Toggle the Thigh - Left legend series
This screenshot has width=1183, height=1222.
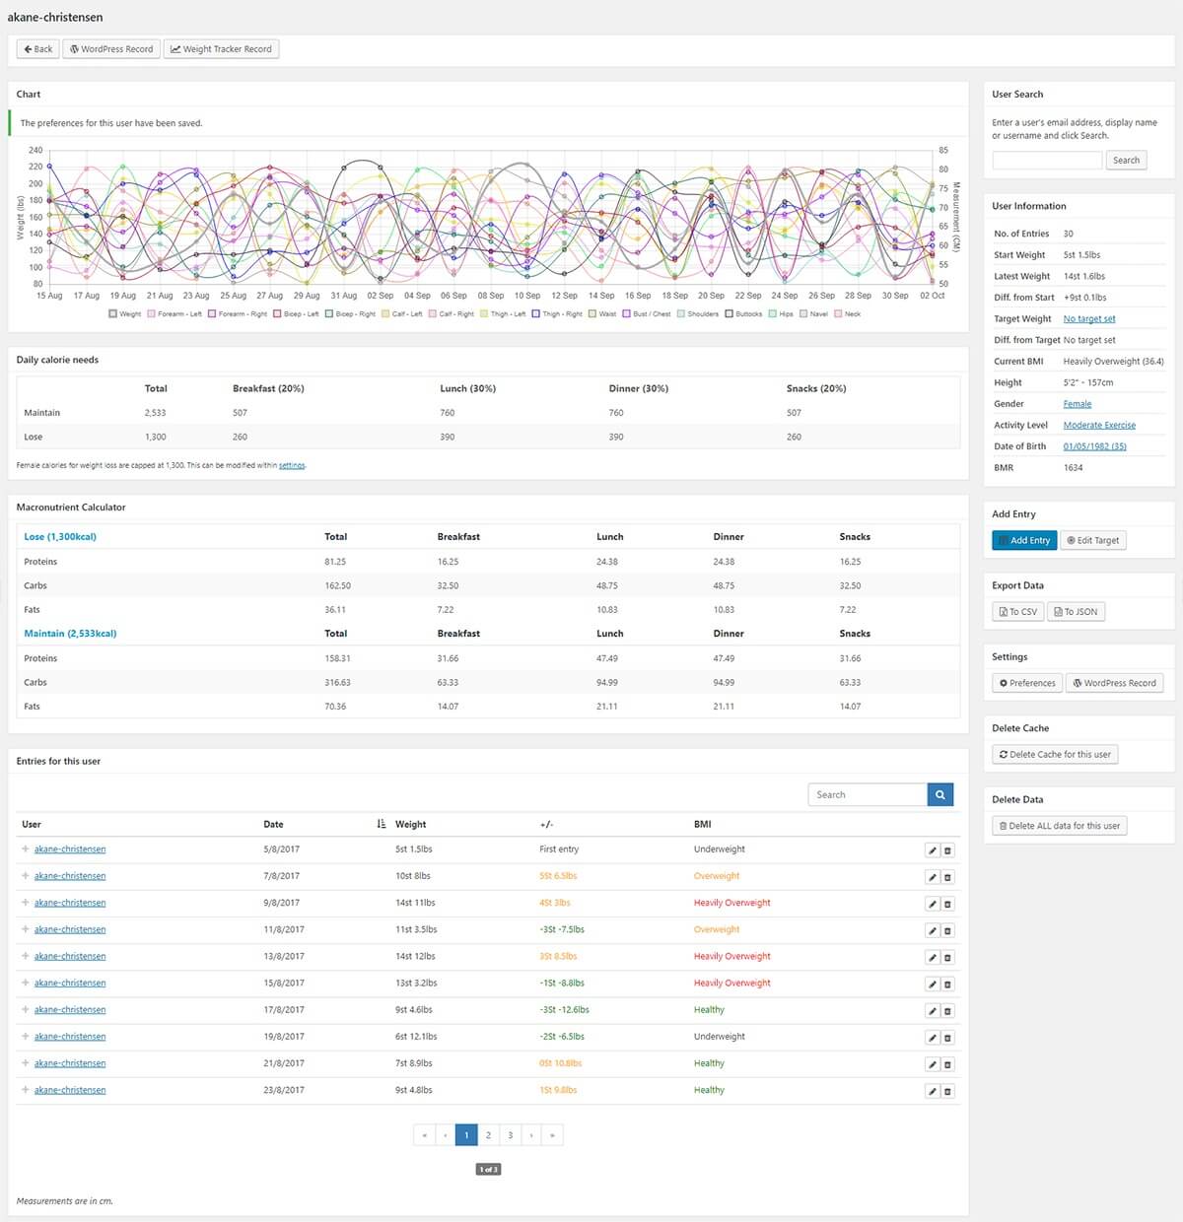click(x=503, y=314)
